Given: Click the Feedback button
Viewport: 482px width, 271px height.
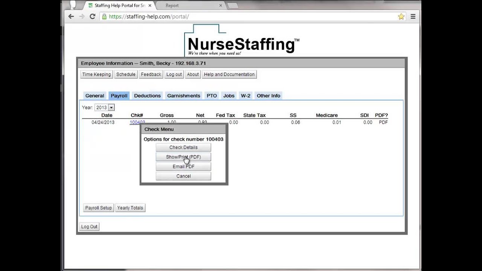Looking at the screenshot, I should click(151, 75).
